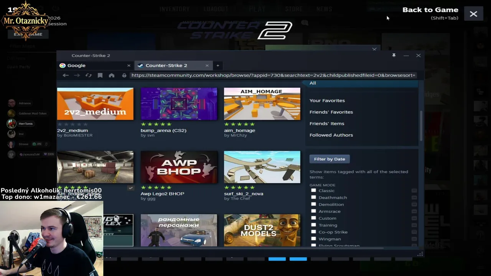Open INVENTORY in the game menu behind

point(175,9)
